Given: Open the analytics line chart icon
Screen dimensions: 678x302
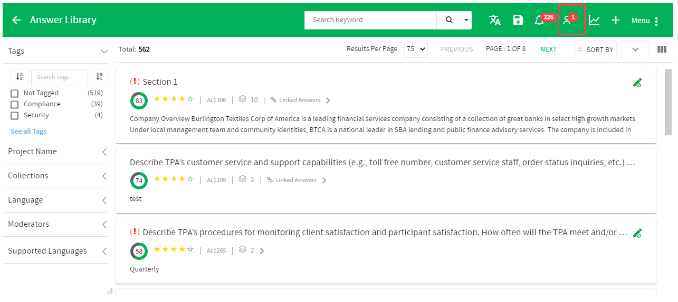Looking at the screenshot, I should [594, 21].
